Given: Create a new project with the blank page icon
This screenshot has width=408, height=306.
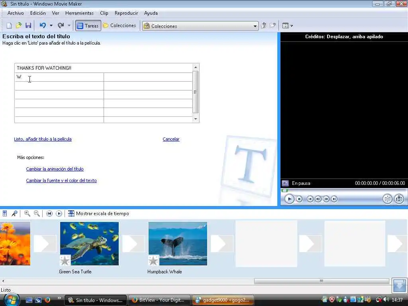Looking at the screenshot, I should 9,25.
